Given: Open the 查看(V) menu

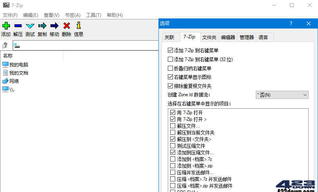Looking at the screenshot, I should (x=52, y=15).
